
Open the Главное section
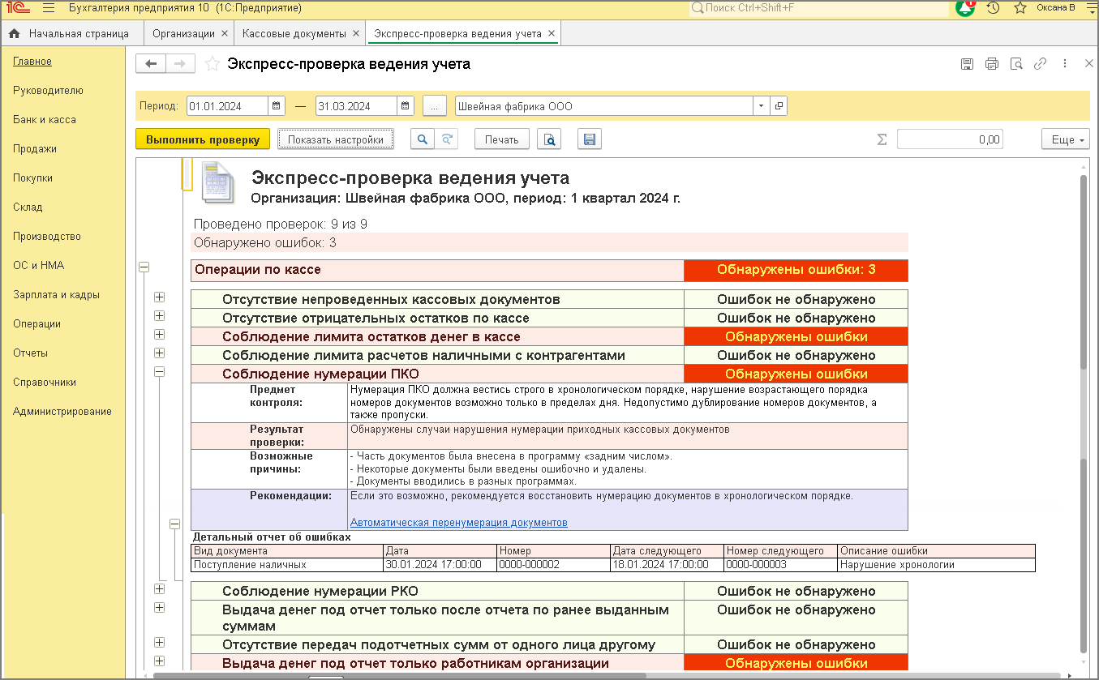32,62
